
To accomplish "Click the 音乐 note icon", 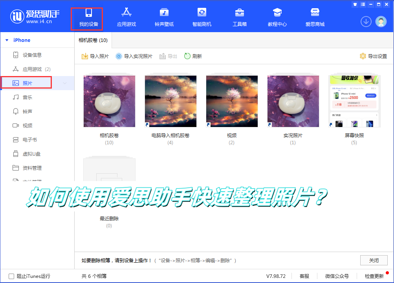I will pyautogui.click(x=16, y=97).
